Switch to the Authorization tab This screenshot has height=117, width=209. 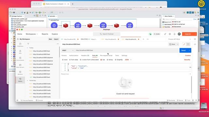point(74,56)
